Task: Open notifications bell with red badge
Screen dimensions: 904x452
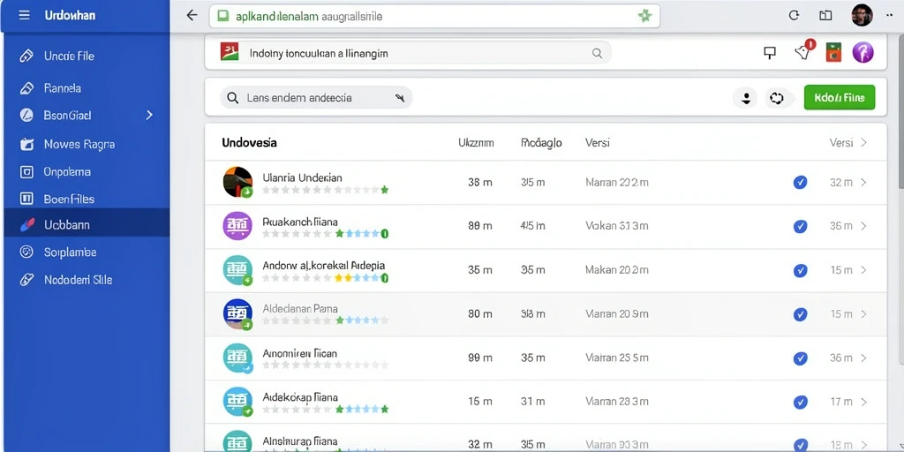Action: (803, 52)
